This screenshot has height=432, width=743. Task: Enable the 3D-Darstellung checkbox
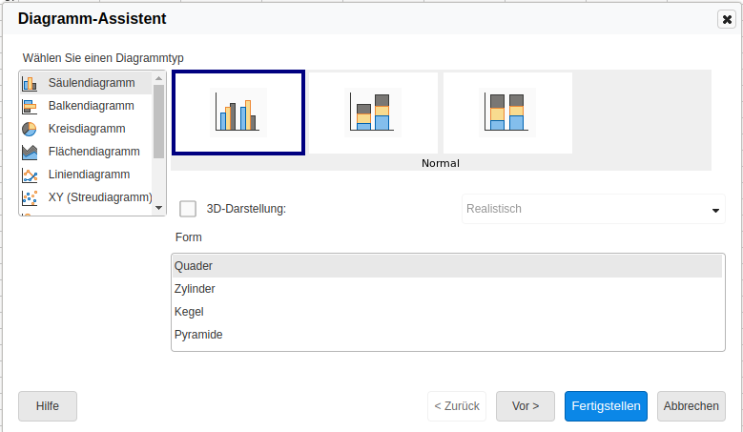pos(188,209)
